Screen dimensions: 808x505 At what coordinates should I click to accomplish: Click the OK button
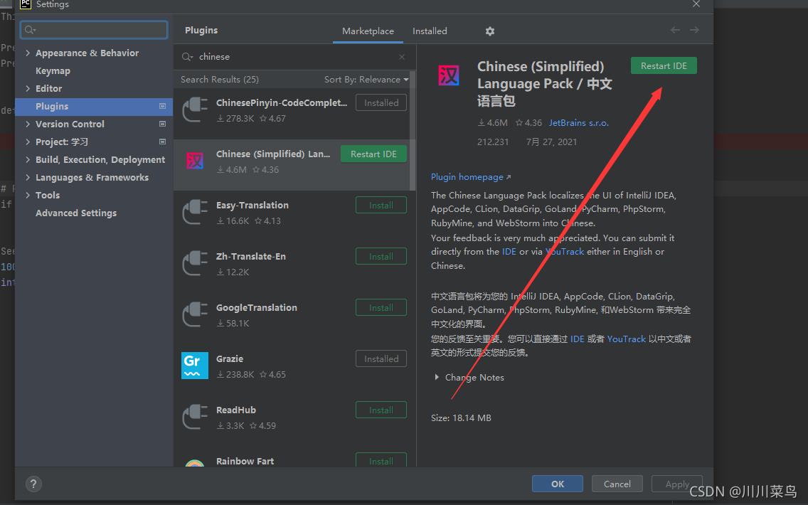pos(558,484)
